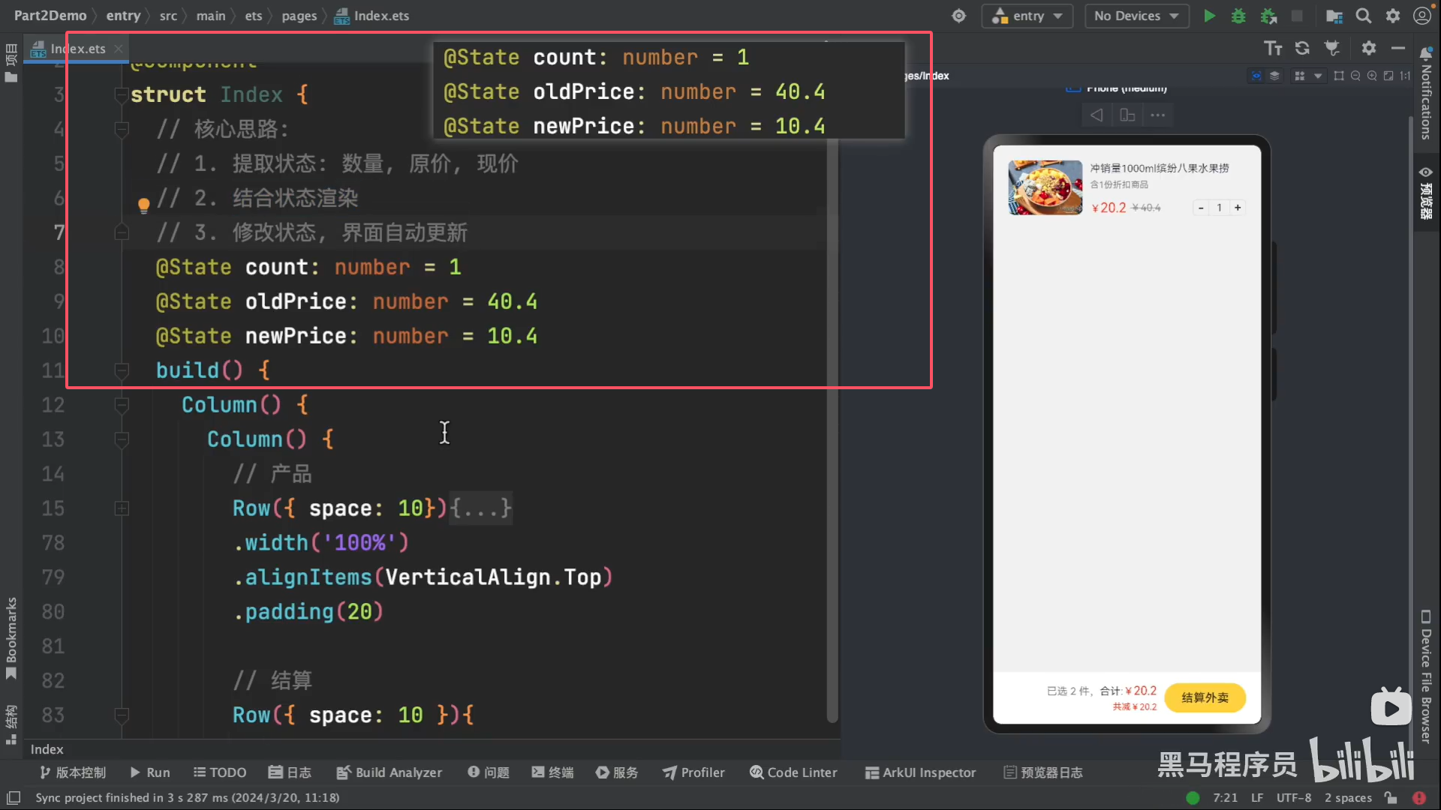Click the stop square button

(x=1297, y=16)
